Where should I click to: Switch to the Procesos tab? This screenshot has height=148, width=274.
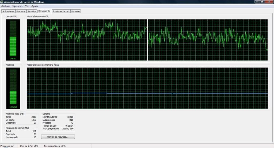pos(21,12)
